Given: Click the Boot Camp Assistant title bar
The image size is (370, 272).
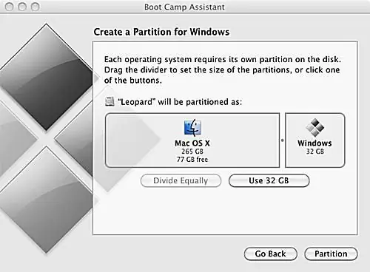Looking at the screenshot, I should click(185, 7).
